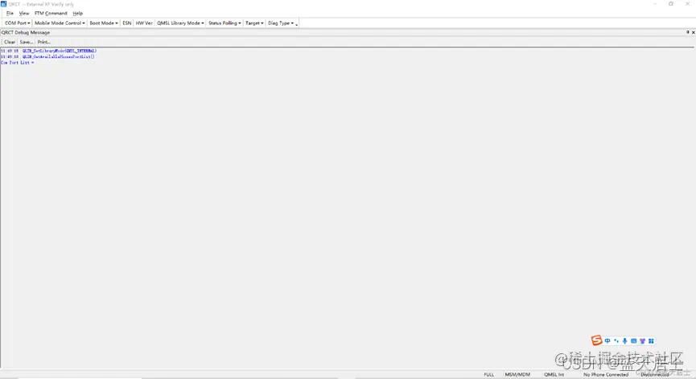696x379 pixels.
Task: Click the QMSL Int status bar entry
Action: tap(554, 374)
